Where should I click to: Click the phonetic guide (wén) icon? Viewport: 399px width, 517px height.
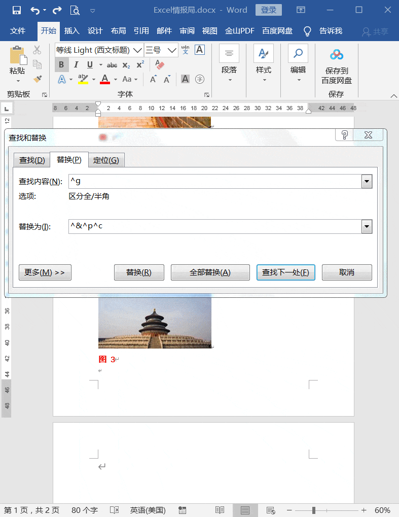185,50
